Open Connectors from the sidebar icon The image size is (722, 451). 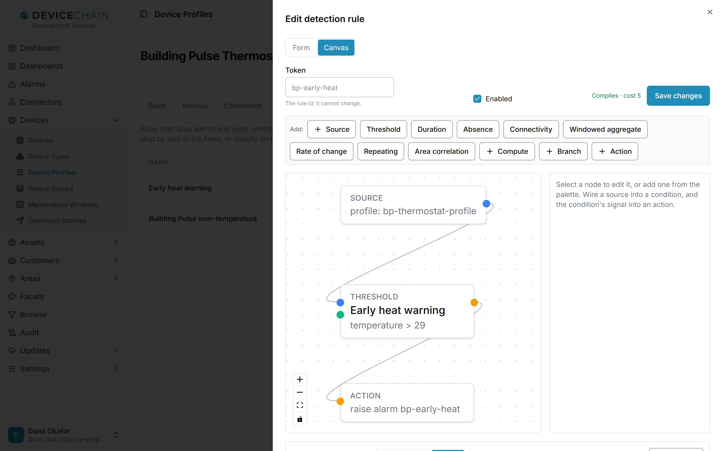[12, 102]
